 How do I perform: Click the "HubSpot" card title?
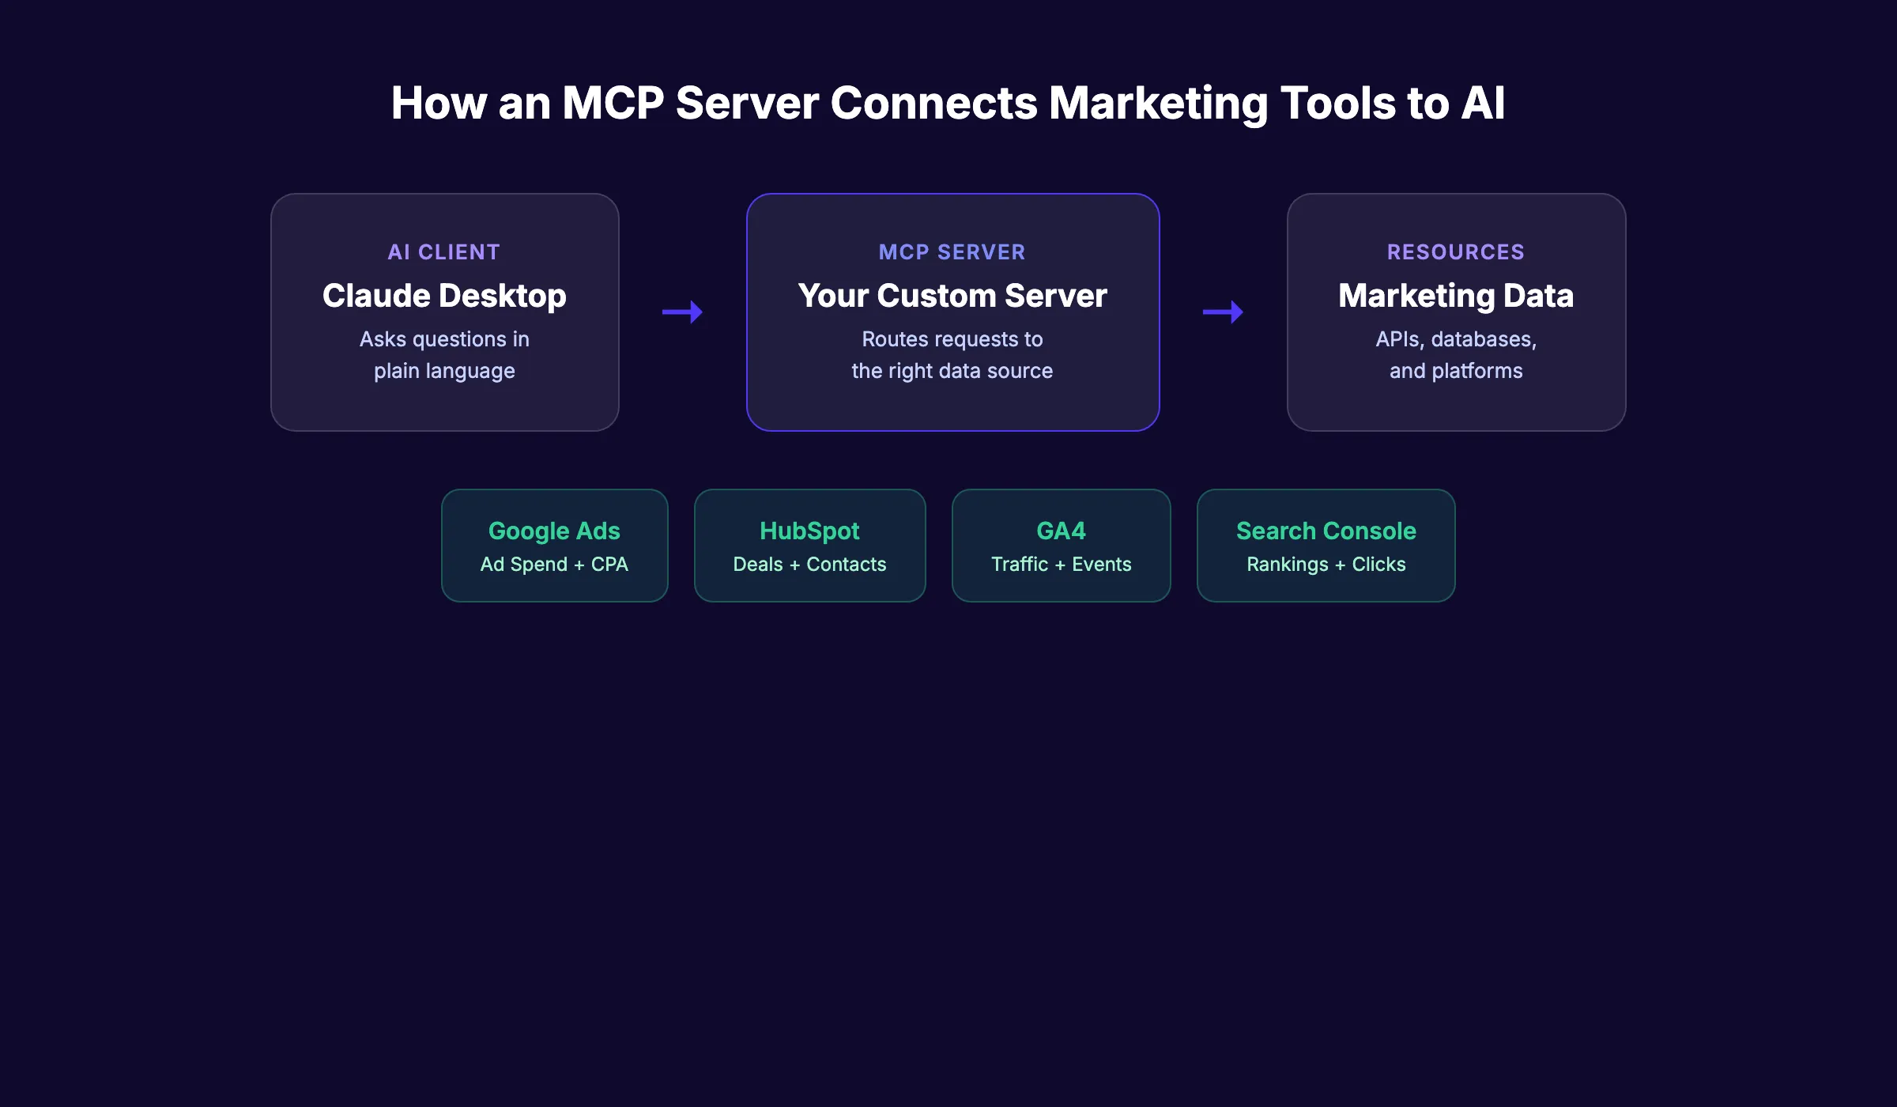click(809, 531)
